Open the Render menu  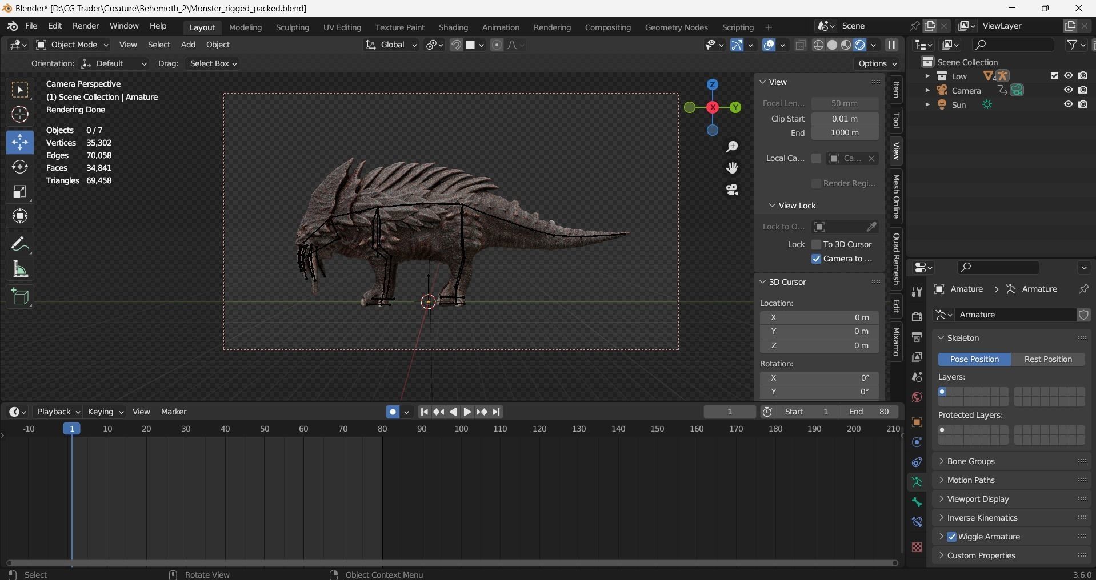click(86, 26)
